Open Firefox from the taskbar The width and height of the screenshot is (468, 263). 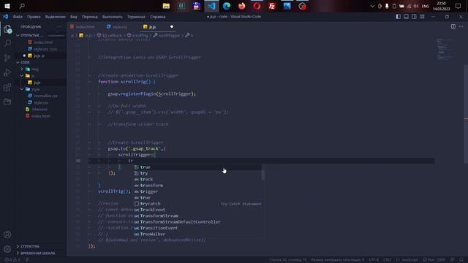[242, 6]
